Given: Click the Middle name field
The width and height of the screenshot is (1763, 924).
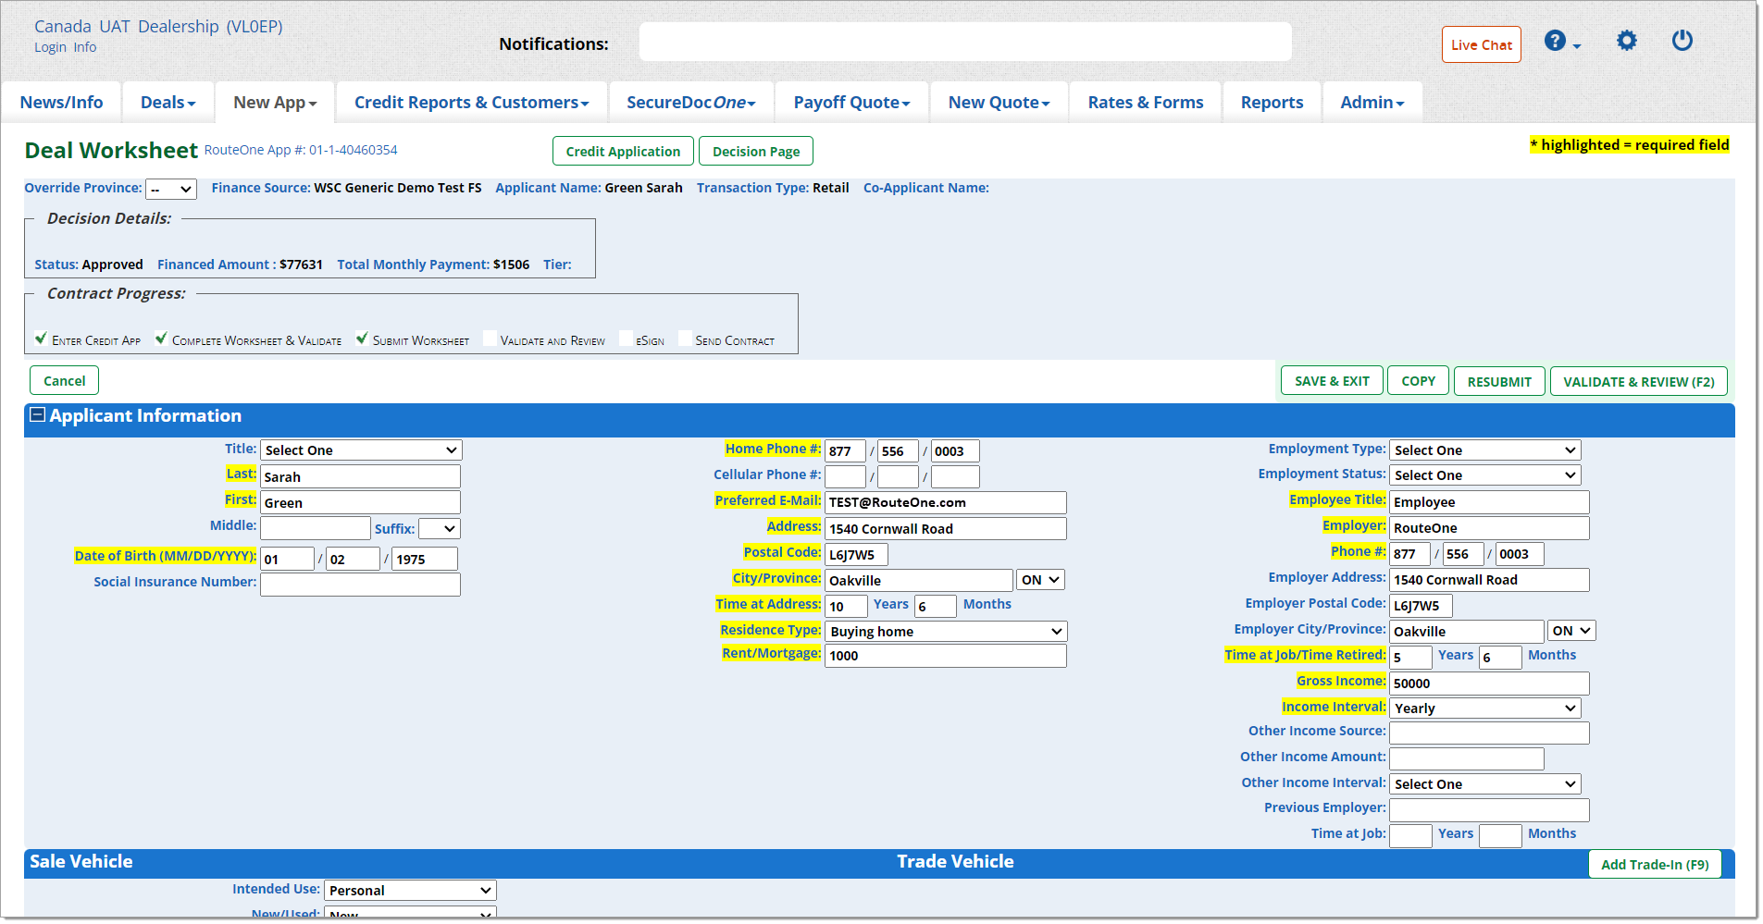Looking at the screenshot, I should (316, 528).
